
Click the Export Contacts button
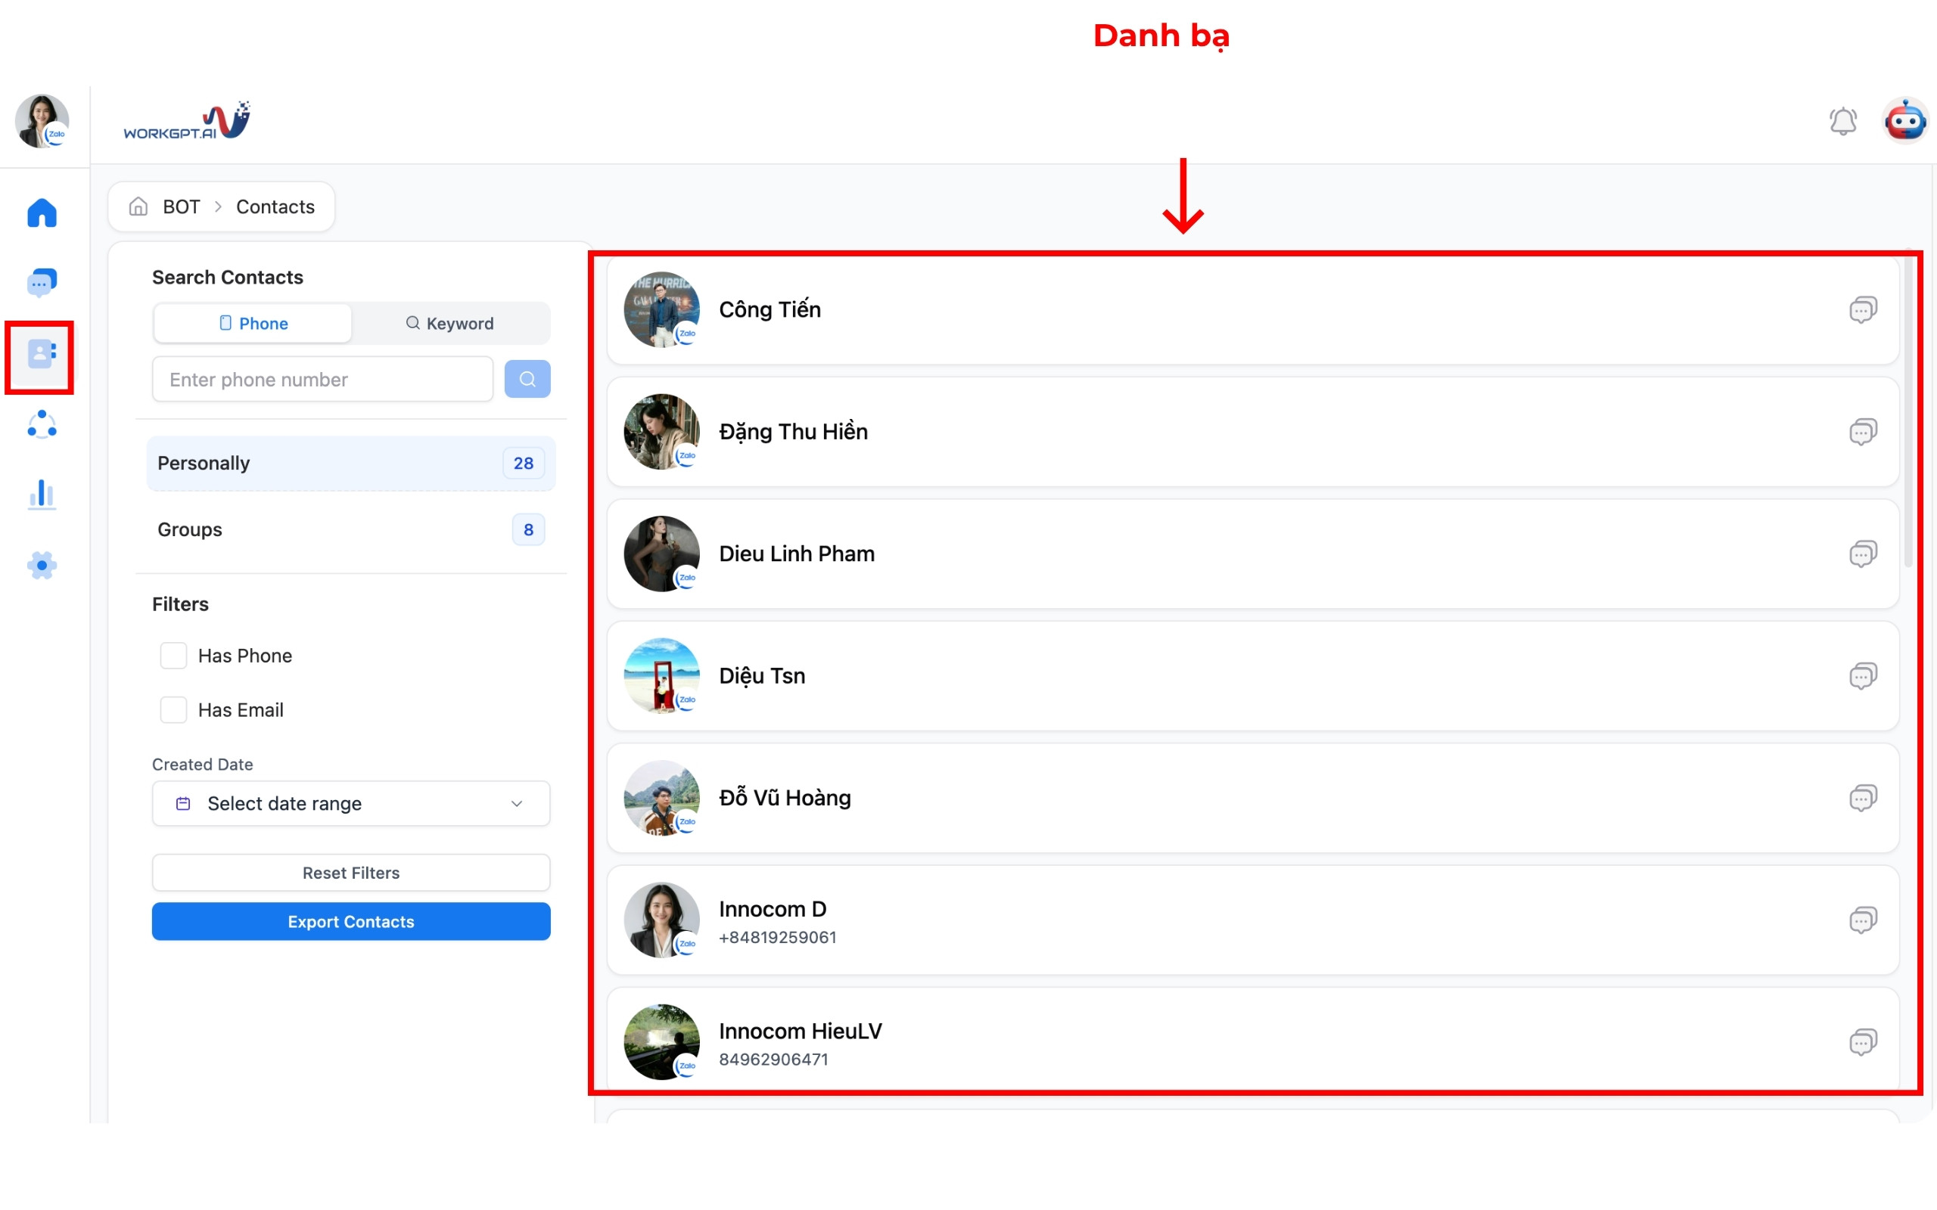(350, 922)
